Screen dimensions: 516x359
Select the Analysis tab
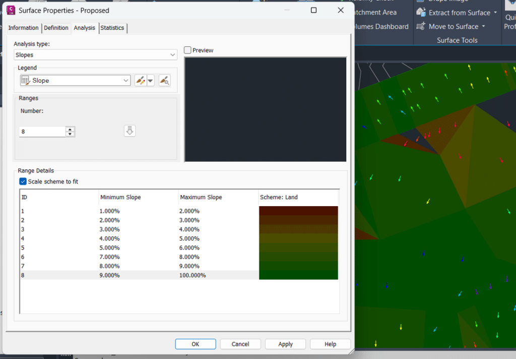tap(84, 28)
